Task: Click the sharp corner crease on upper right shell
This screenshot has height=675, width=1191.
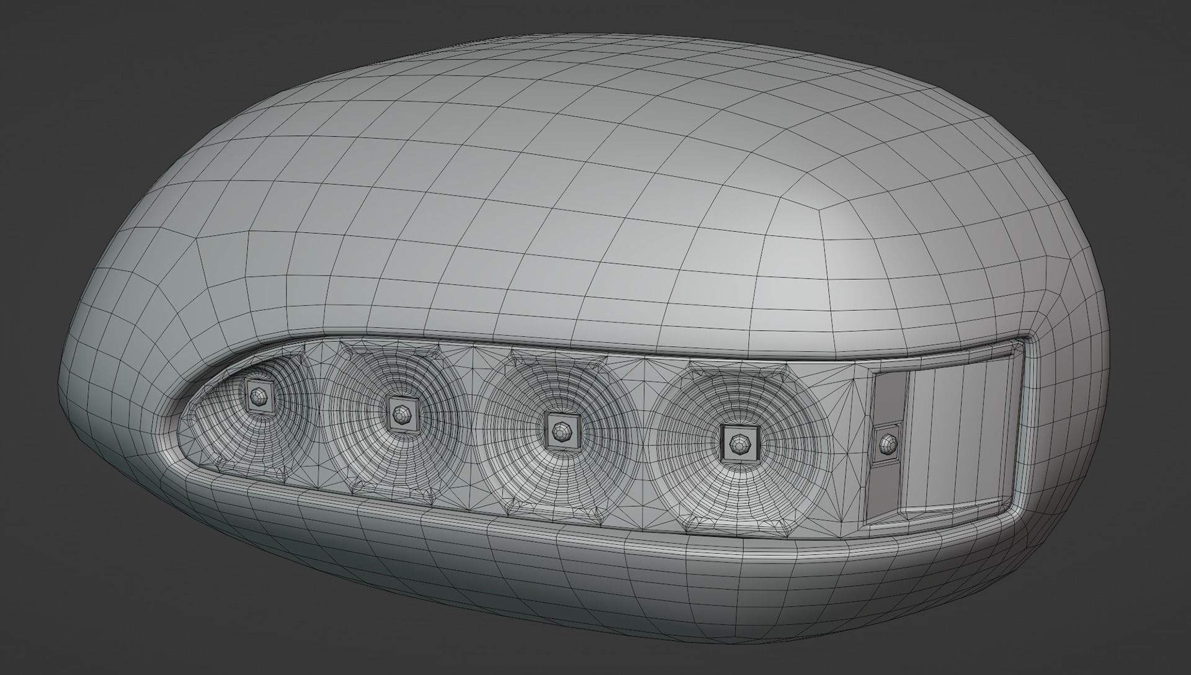Action: (818, 210)
